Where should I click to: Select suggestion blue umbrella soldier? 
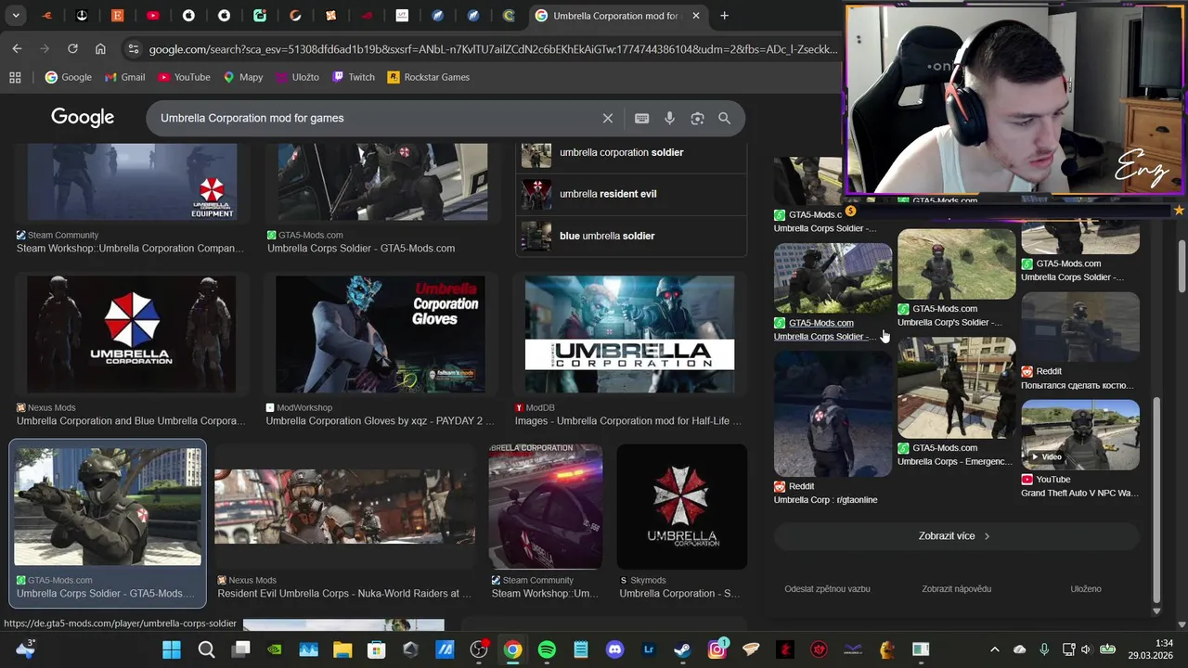631,236
